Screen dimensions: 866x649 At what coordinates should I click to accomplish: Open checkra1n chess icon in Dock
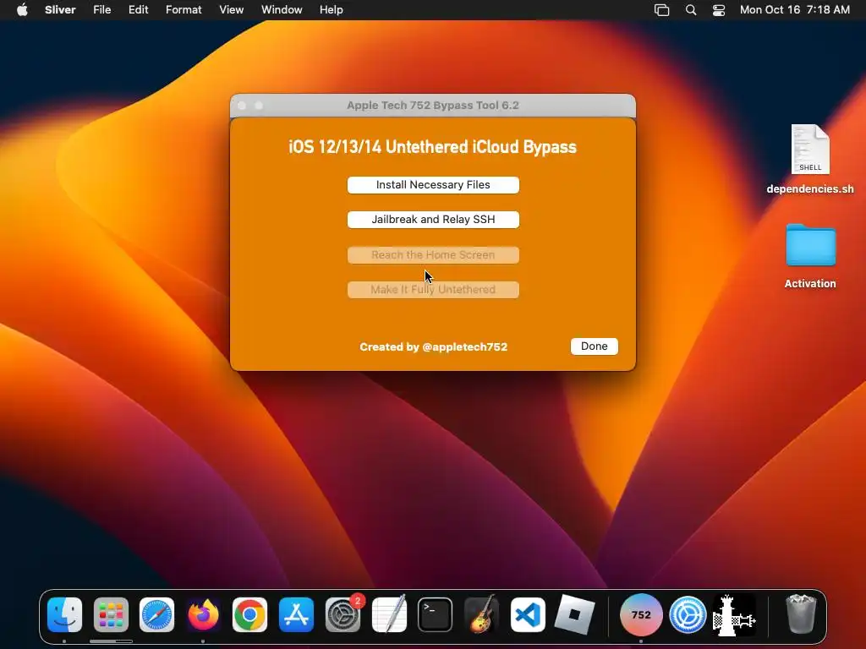[734, 615]
